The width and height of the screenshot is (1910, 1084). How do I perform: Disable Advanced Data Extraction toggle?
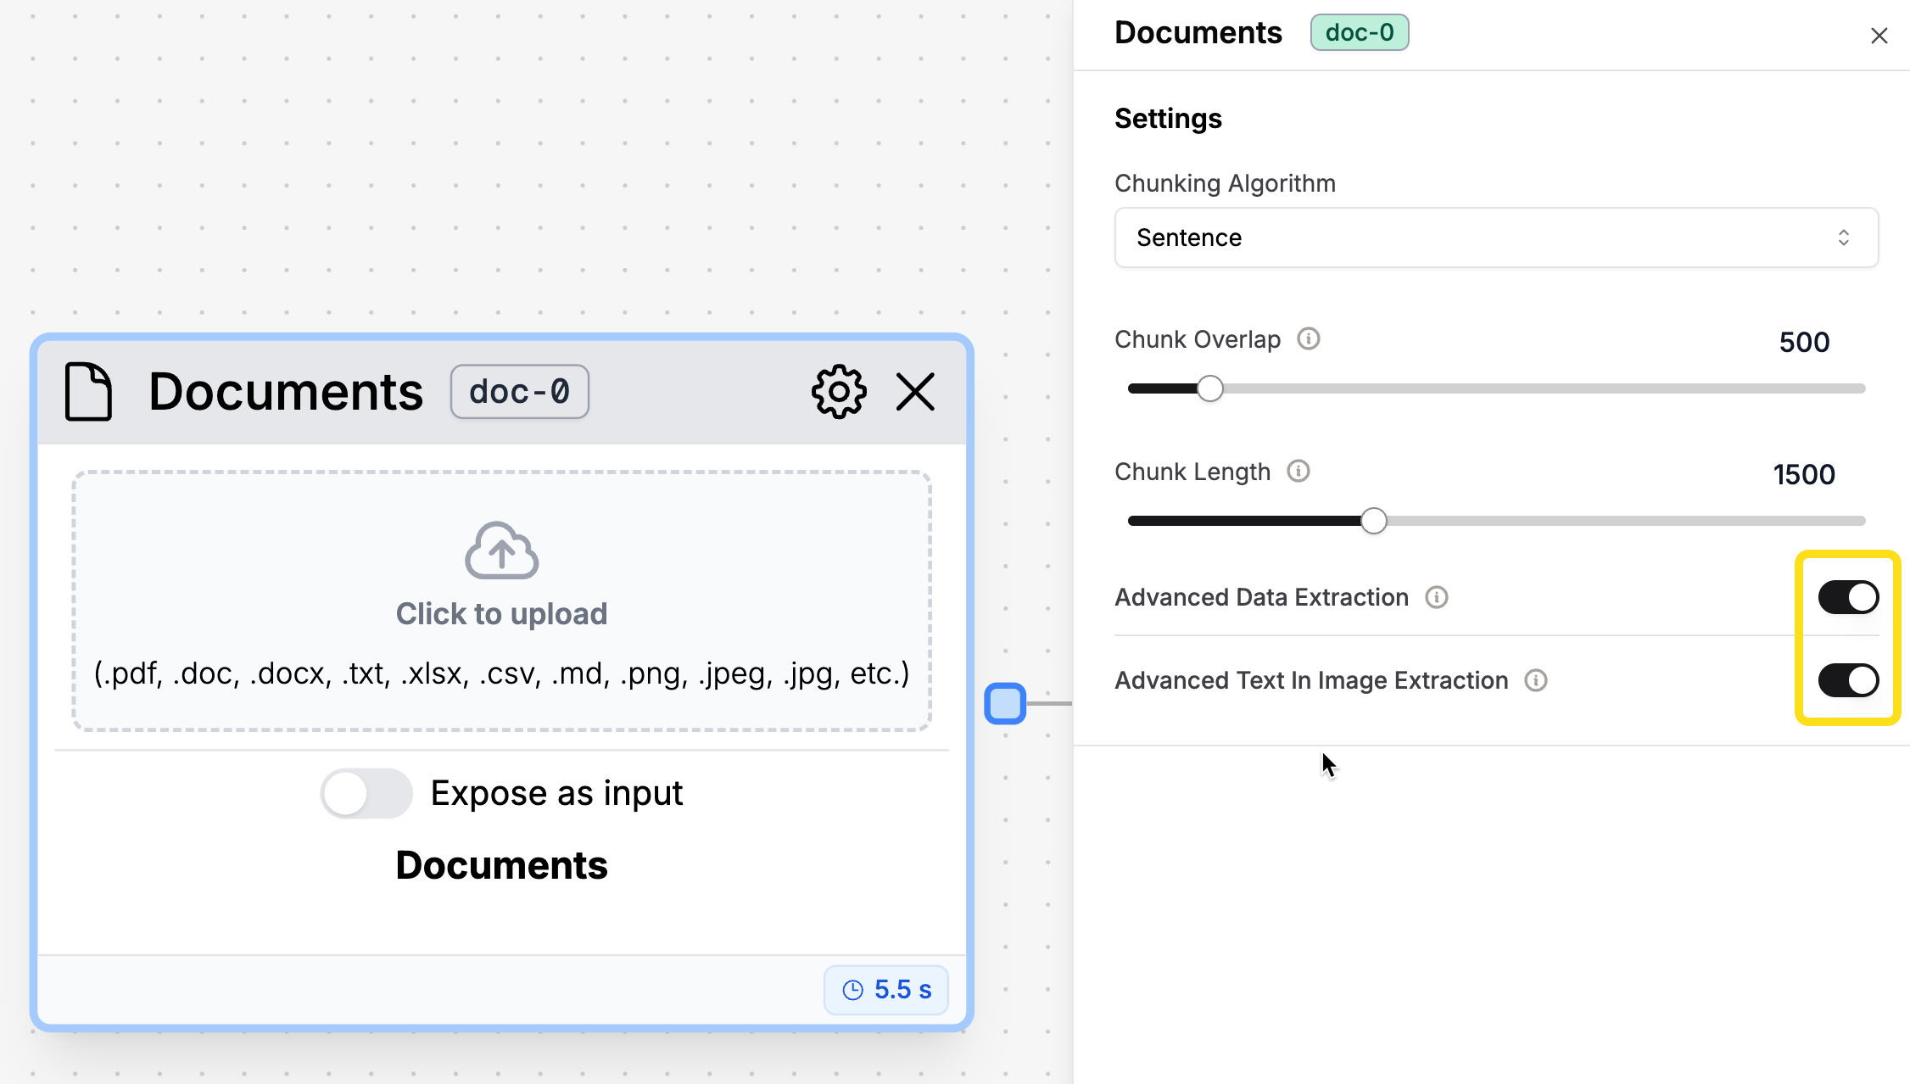point(1849,597)
